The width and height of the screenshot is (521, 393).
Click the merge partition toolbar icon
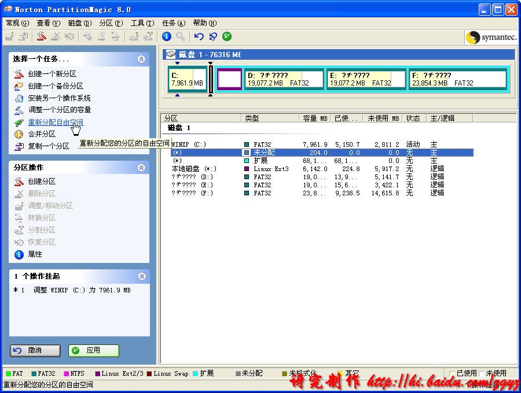[x=134, y=36]
